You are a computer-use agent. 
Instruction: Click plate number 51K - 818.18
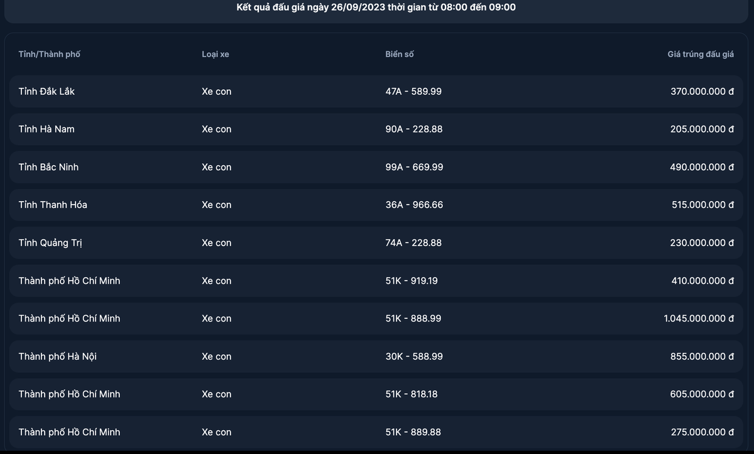point(412,394)
